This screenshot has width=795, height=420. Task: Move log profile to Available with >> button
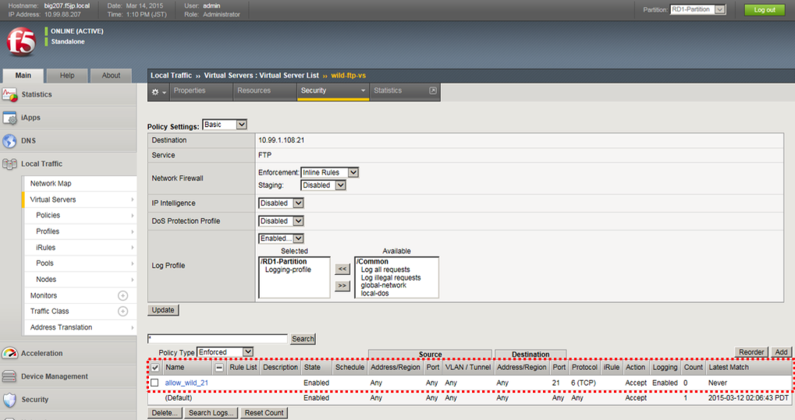point(342,286)
